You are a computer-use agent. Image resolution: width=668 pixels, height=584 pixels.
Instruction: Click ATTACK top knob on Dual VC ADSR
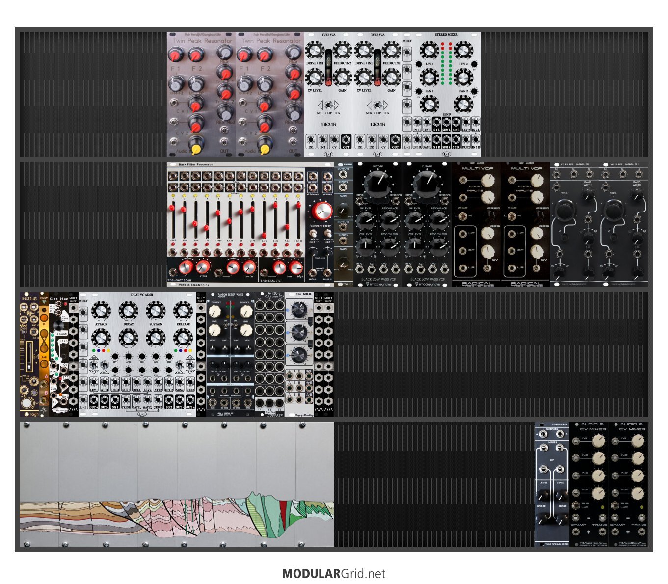101,311
